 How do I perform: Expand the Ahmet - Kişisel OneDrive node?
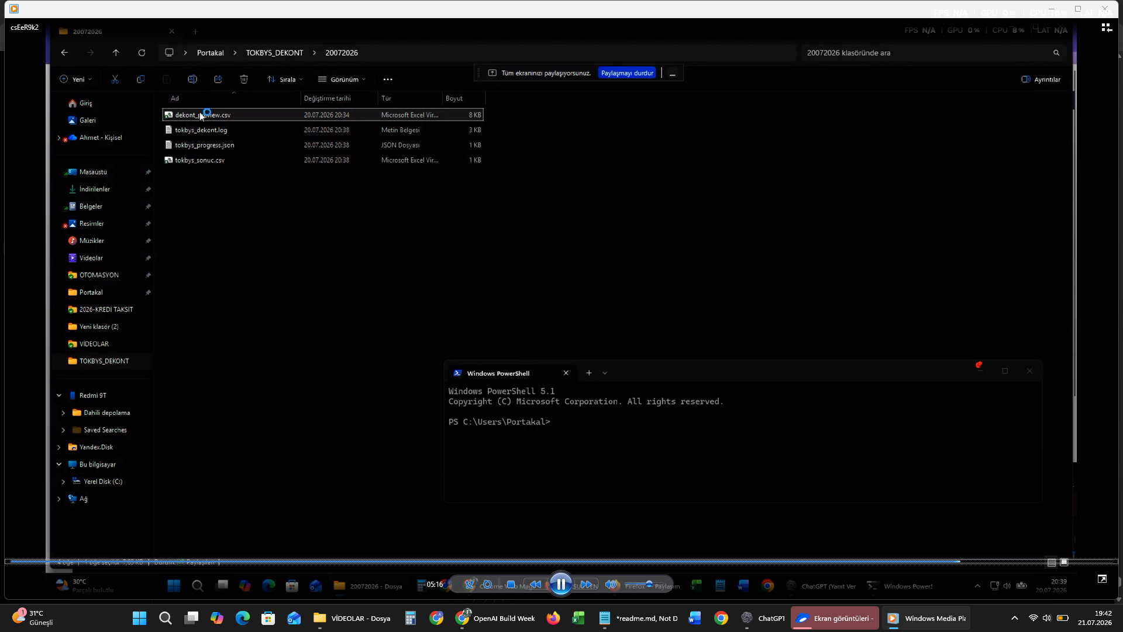58,138
